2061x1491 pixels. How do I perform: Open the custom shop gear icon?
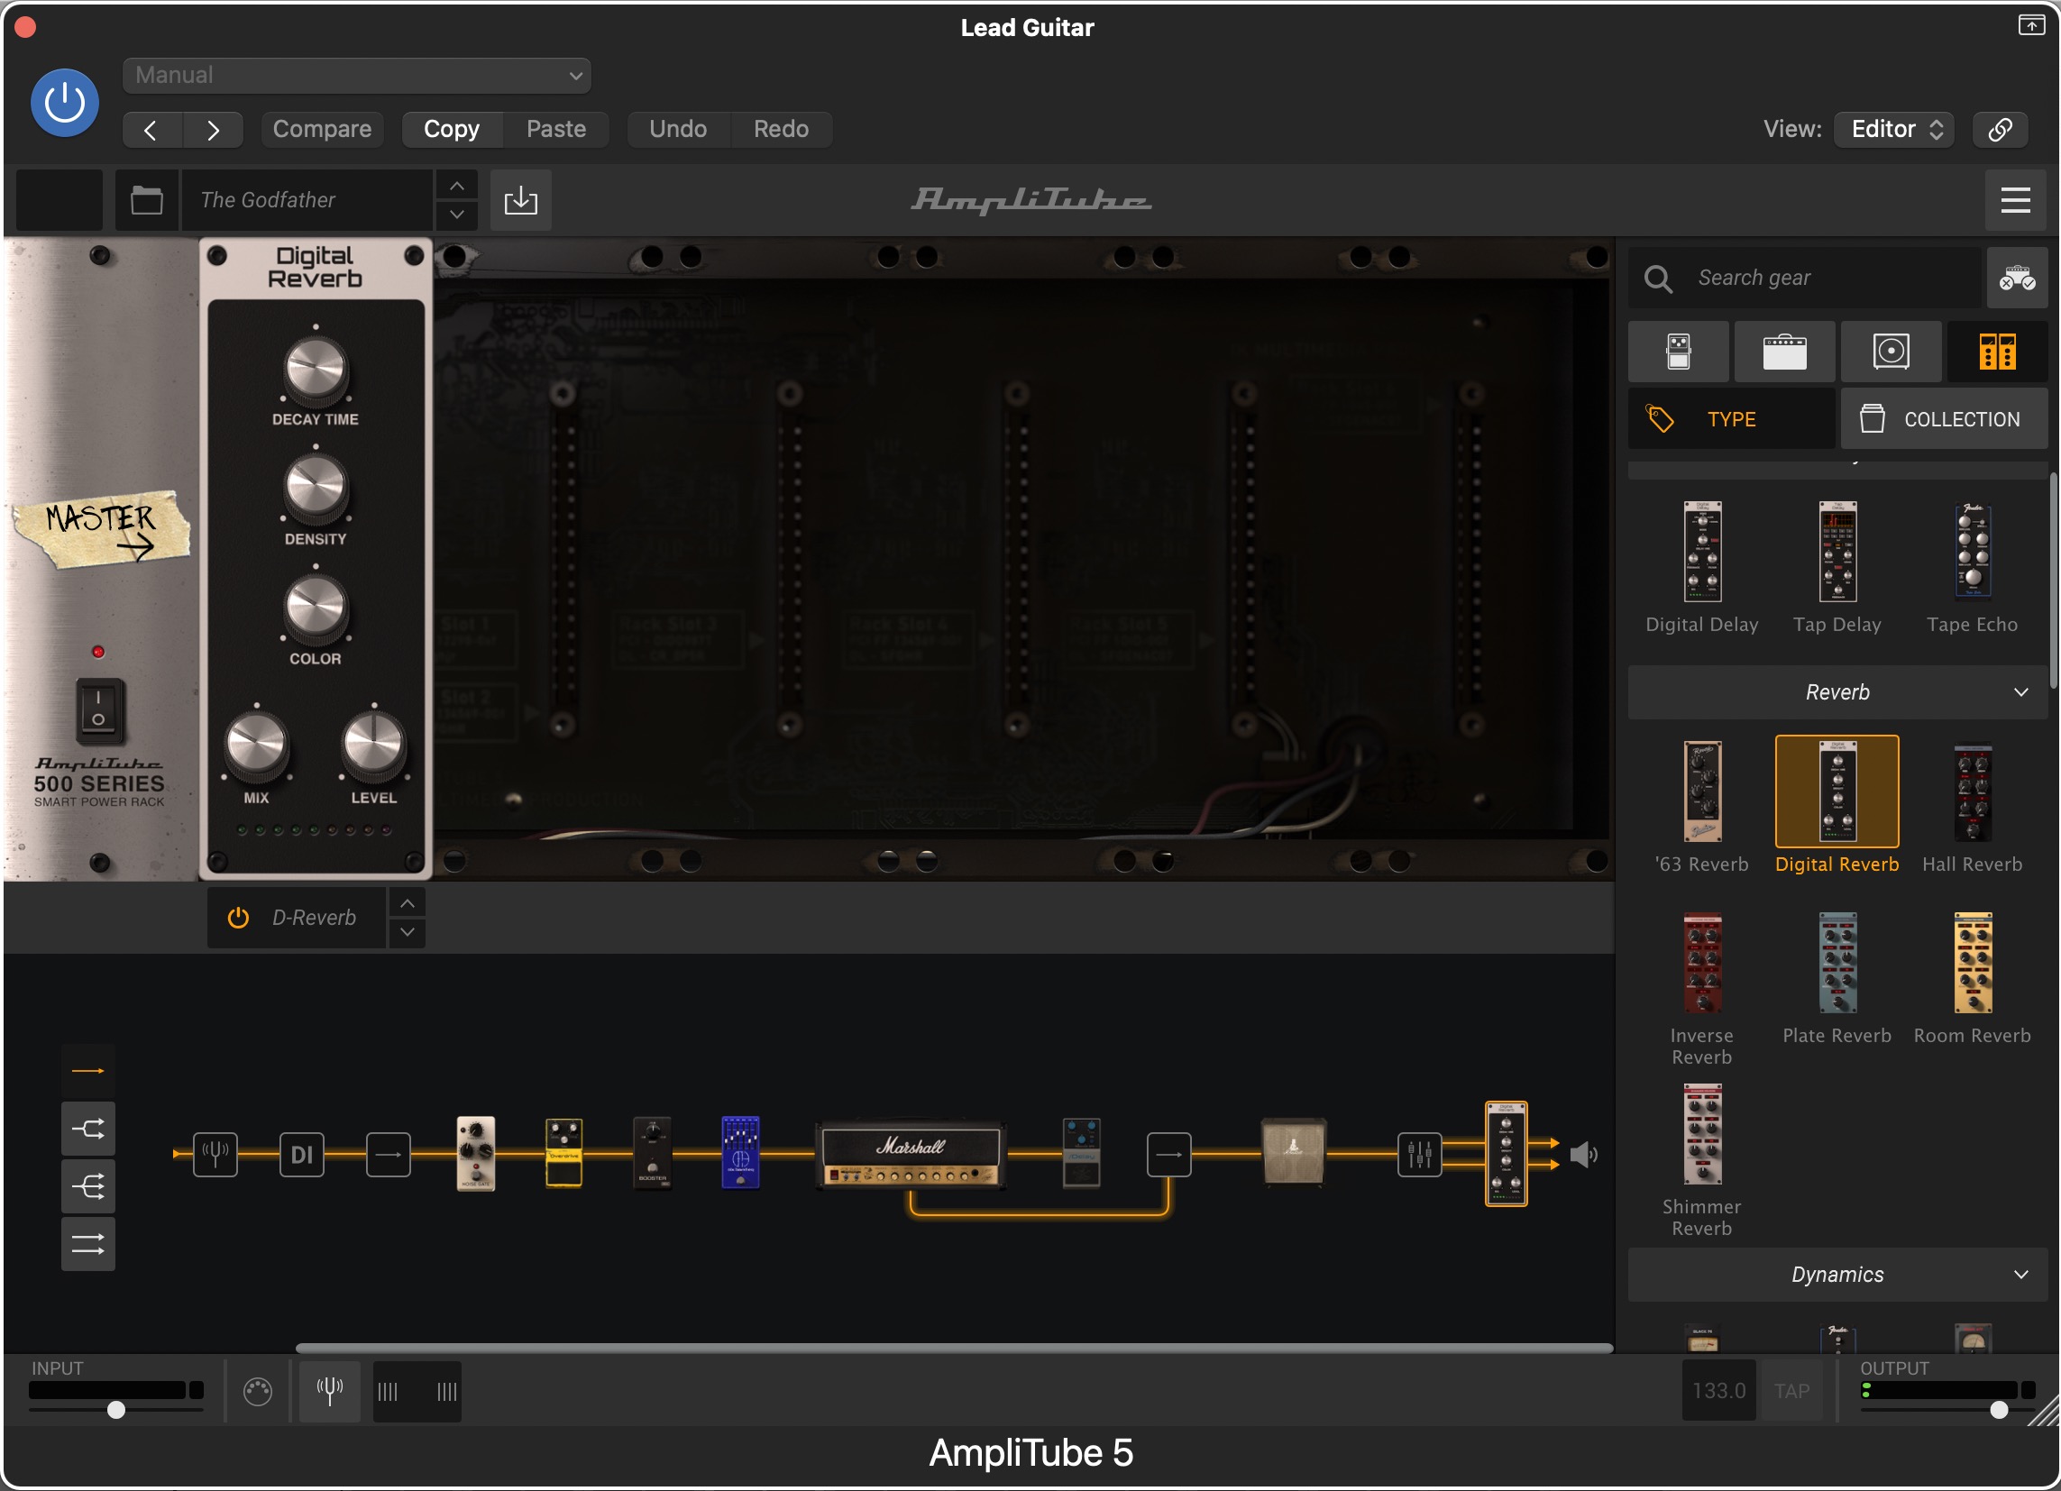[2017, 278]
